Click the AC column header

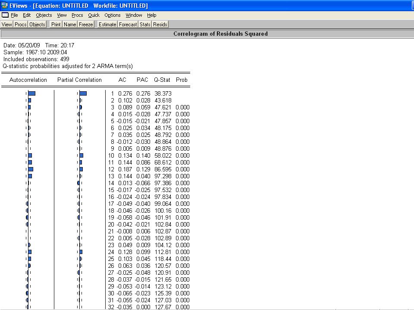(122, 80)
